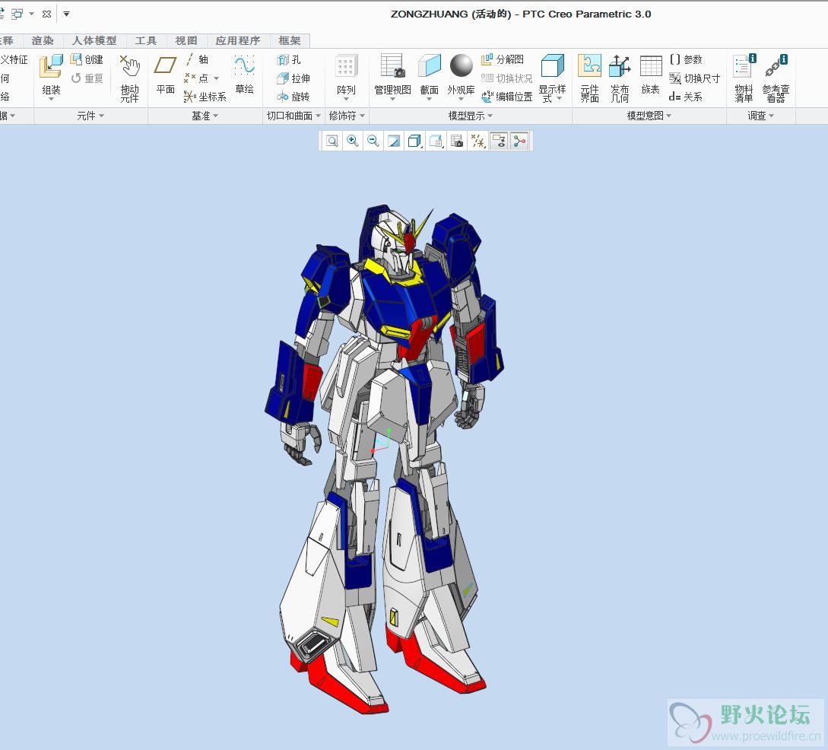Toggle spin center display

pyautogui.click(x=519, y=141)
